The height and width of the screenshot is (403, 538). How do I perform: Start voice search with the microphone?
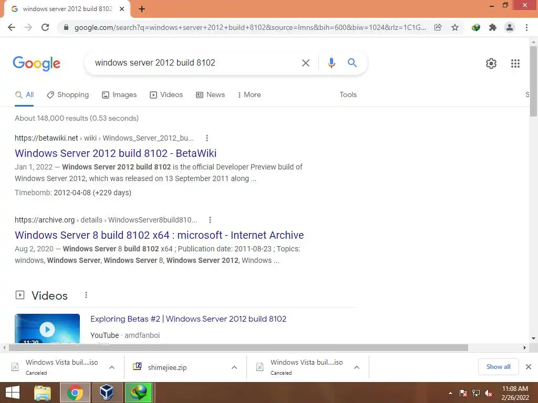[x=331, y=63]
